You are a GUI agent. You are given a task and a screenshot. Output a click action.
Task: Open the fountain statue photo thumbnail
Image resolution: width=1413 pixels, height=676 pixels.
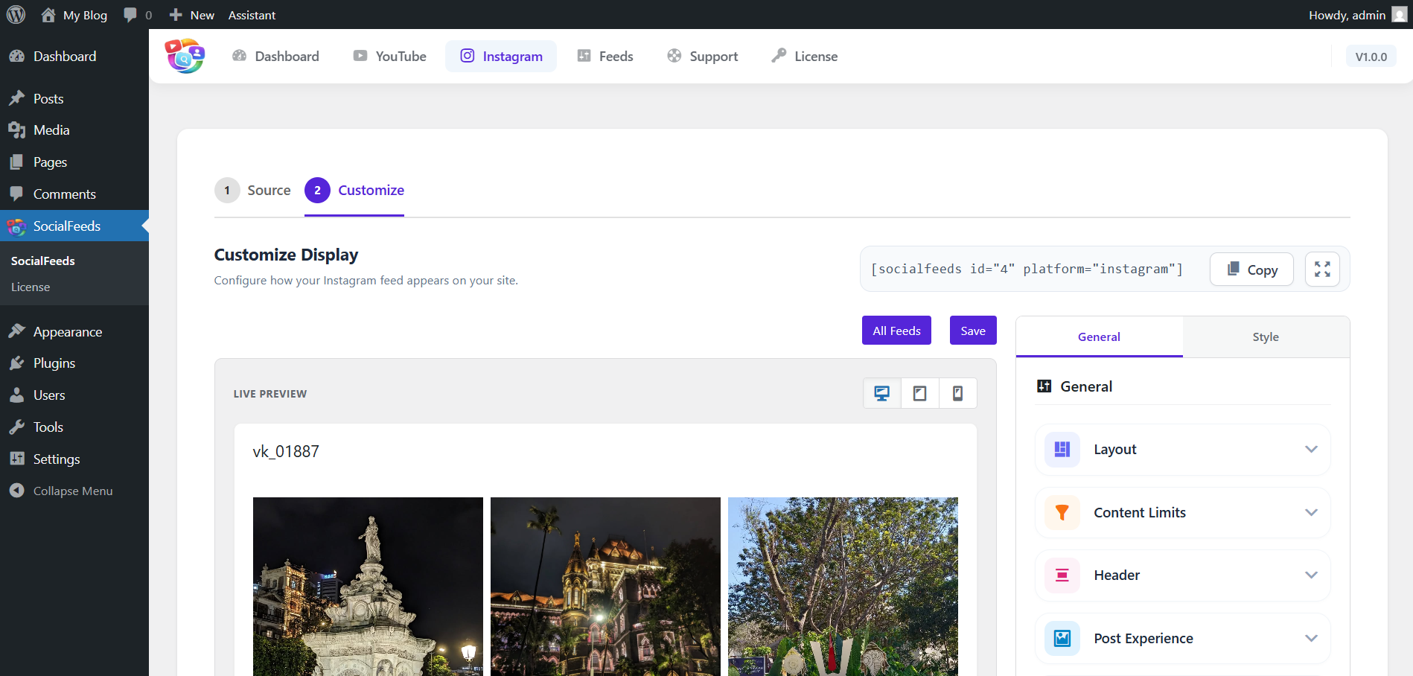coord(368,587)
